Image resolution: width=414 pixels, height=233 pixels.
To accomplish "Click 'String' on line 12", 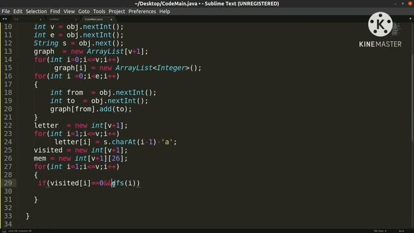I will click(x=46, y=43).
